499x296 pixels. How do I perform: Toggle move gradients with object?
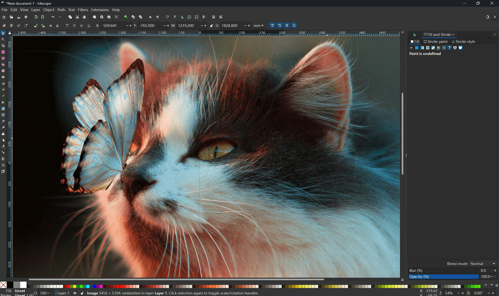pyautogui.click(x=287, y=25)
